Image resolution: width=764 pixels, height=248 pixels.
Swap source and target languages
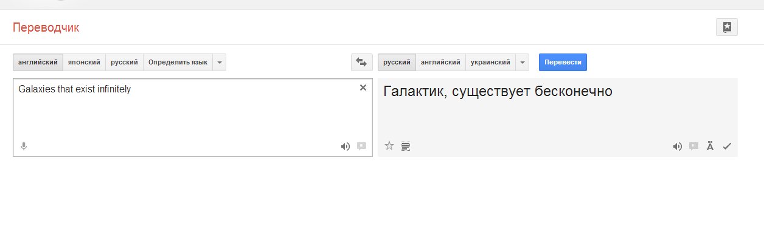point(361,63)
